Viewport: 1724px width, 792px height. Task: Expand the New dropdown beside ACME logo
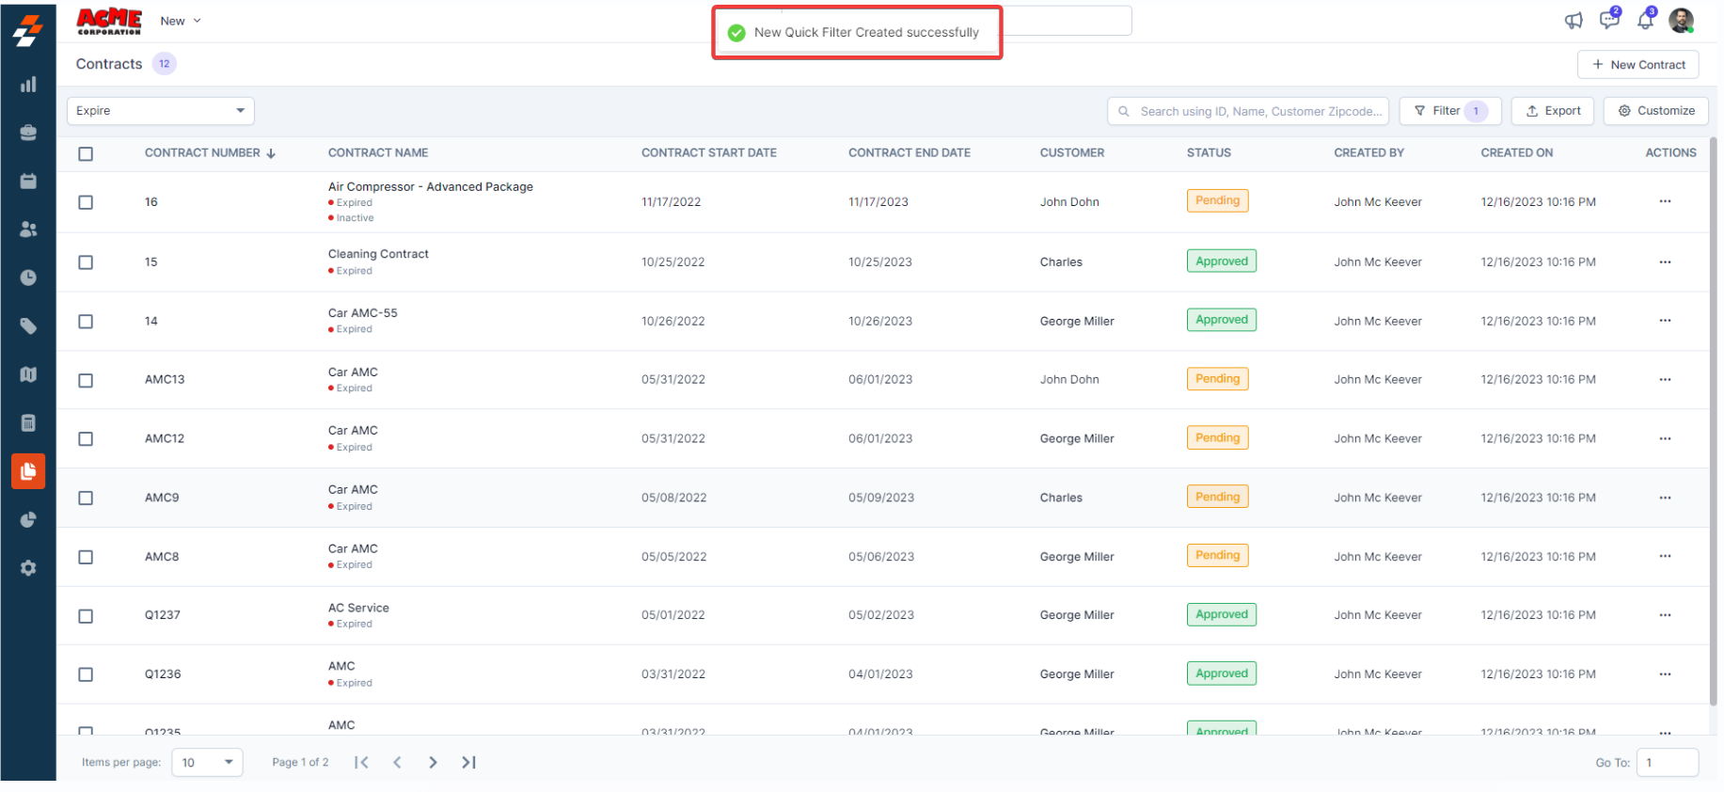point(181,21)
